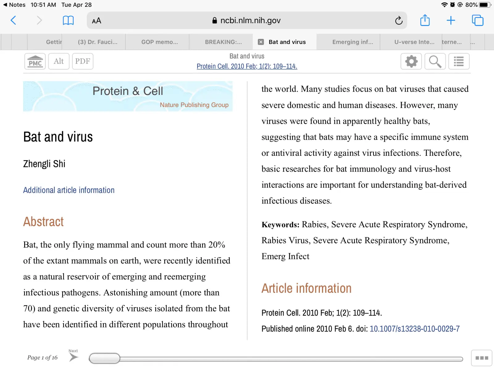Screen dimensions: 494x371
Task: Open the PDF version
Action: [83, 61]
